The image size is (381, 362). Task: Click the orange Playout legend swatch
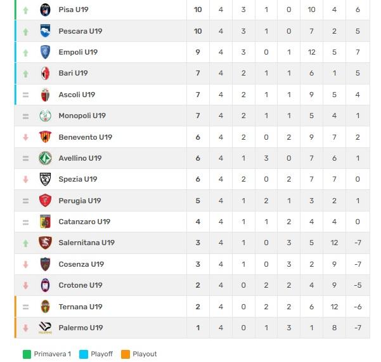[127, 354]
